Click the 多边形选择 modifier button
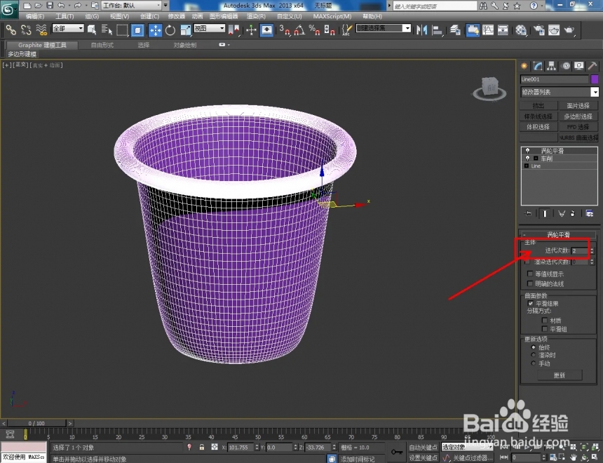The height and width of the screenshot is (463, 603). coord(578,116)
